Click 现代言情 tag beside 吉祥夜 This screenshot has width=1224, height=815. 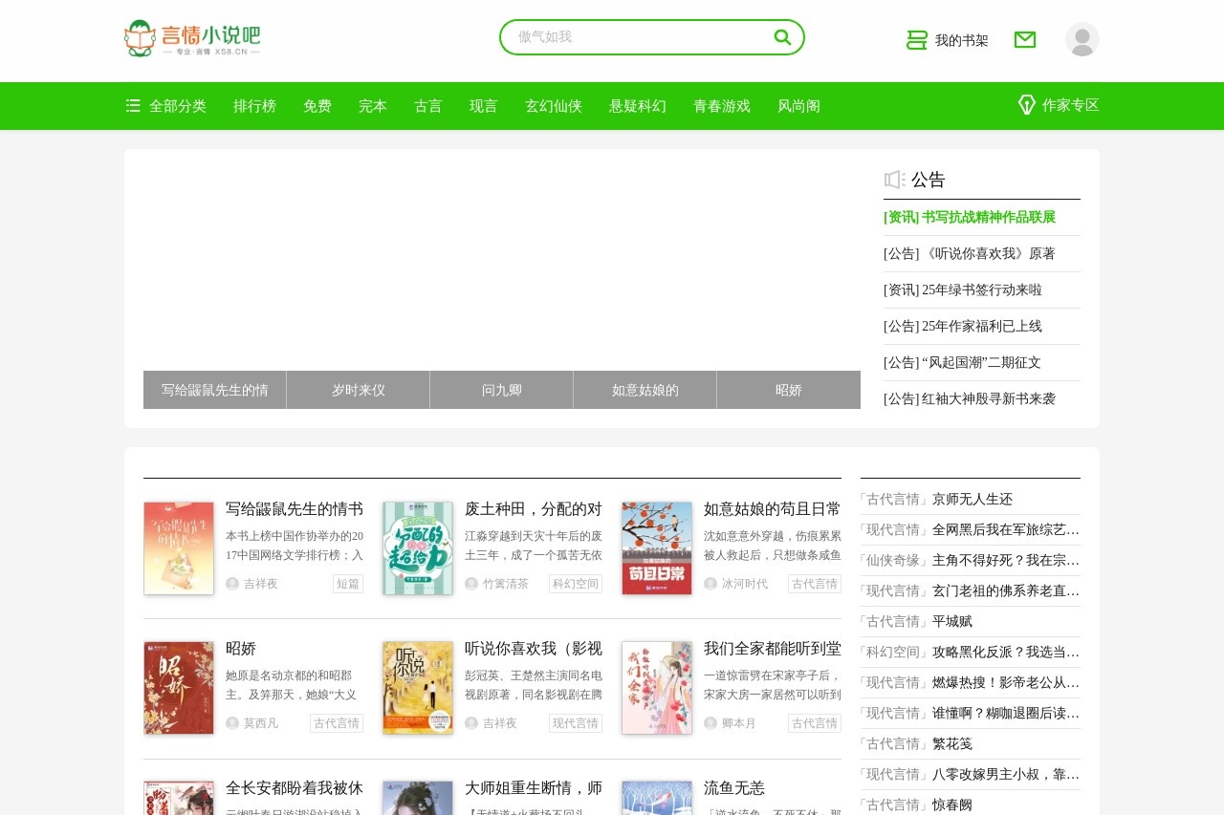pos(576,723)
